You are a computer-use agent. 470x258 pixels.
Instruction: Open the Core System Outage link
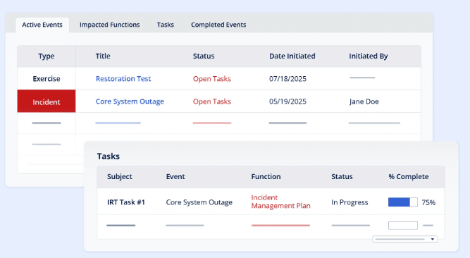[130, 102]
